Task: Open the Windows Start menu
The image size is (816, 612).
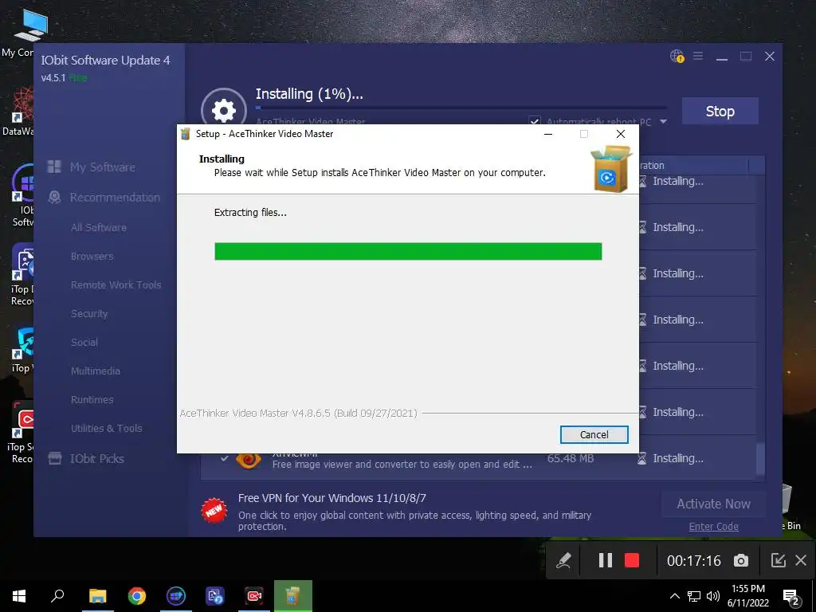Action: (19, 596)
